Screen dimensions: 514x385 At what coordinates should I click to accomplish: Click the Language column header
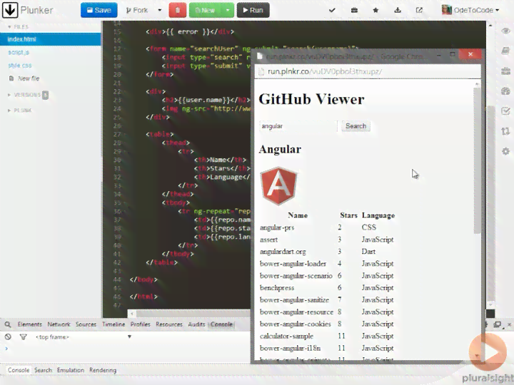pyautogui.click(x=378, y=215)
